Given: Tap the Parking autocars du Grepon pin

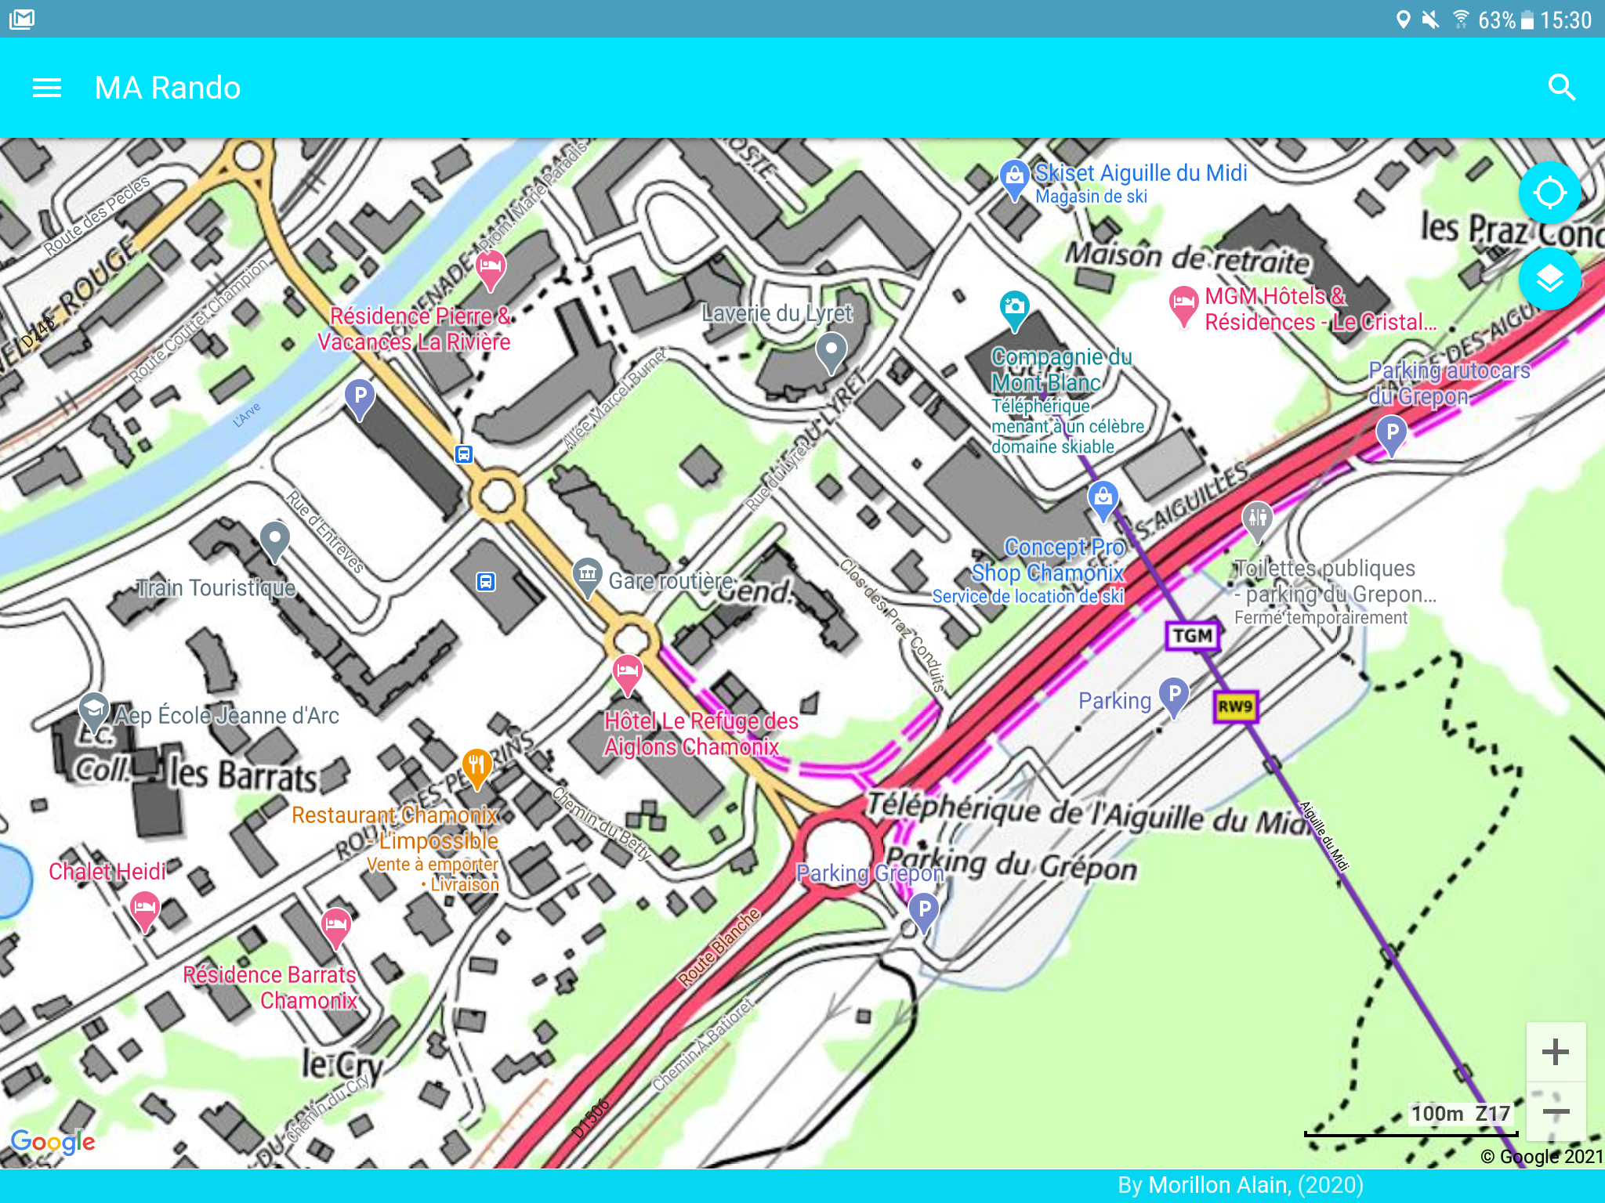Looking at the screenshot, I should pyautogui.click(x=1391, y=436).
